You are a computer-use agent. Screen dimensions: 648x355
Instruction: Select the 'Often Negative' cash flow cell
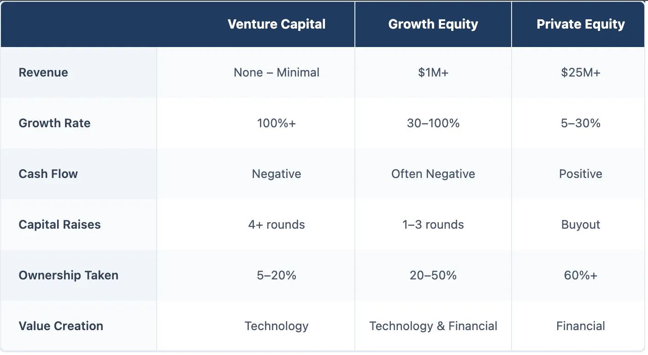point(433,174)
